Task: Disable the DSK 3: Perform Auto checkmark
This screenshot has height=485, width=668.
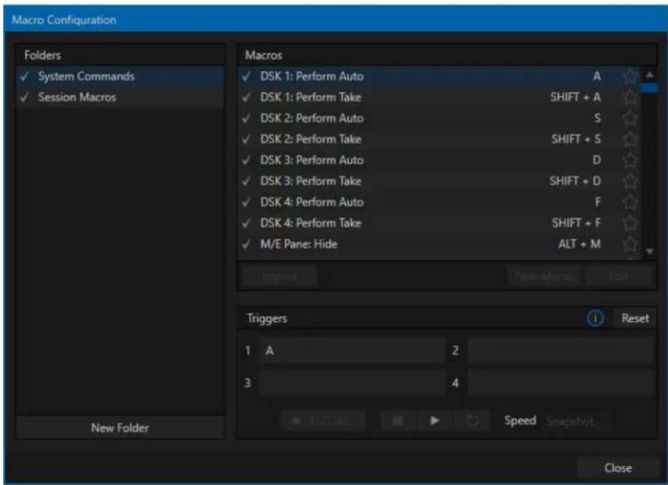Action: pos(246,161)
